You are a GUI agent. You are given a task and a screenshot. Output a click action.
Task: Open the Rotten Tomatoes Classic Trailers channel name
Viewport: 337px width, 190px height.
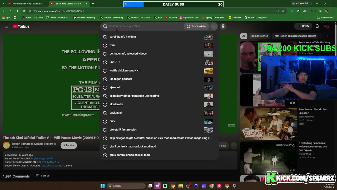(33, 144)
